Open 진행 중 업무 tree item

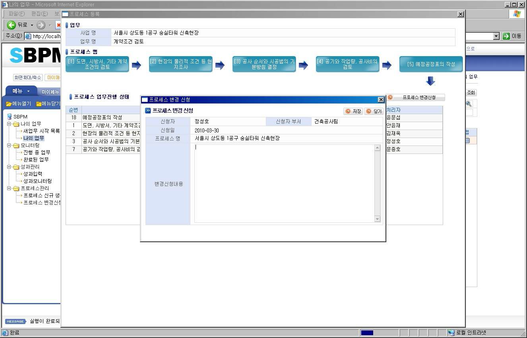37,152
